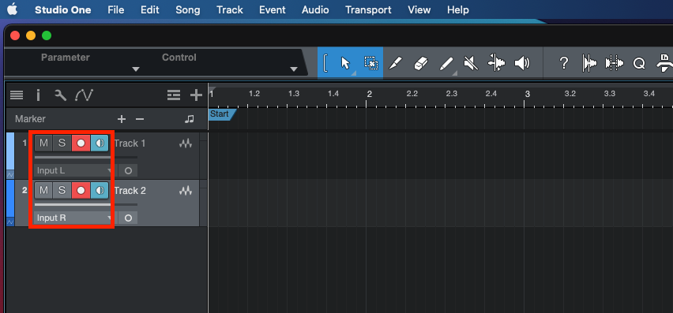Open the Parameter dropdown arrow

(x=136, y=69)
